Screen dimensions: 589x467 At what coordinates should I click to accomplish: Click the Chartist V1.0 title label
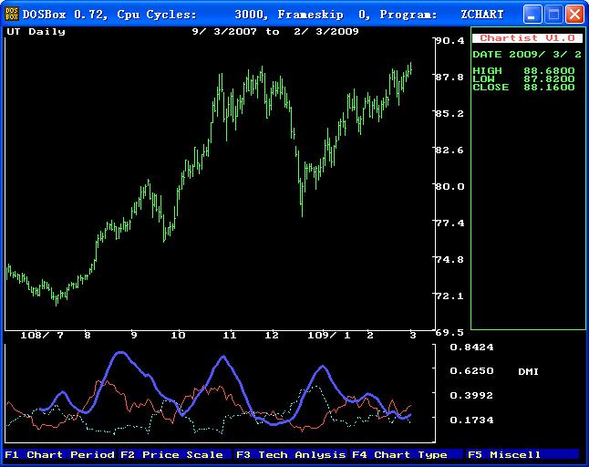527,38
